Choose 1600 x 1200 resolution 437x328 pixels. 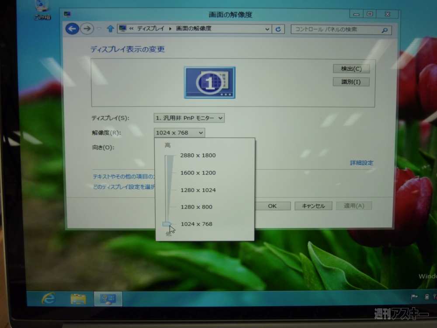[198, 173]
